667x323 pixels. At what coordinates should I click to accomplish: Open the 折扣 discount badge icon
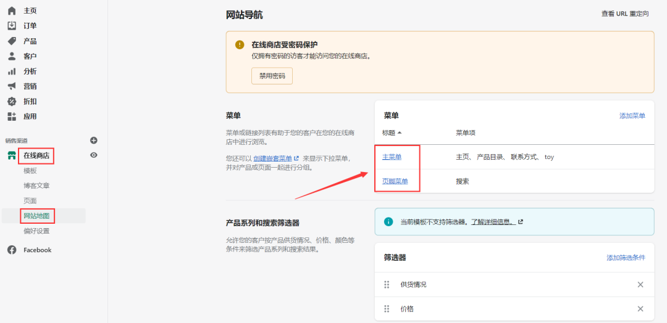click(x=12, y=101)
